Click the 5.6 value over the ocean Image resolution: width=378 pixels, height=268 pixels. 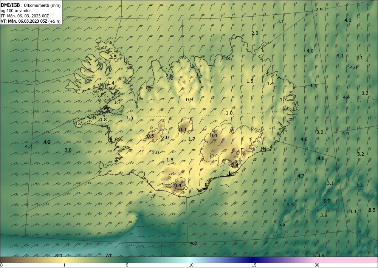pos(282,225)
